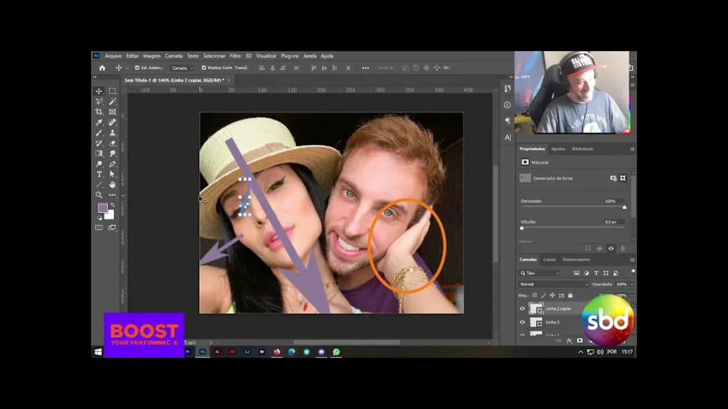Image resolution: width=728 pixels, height=409 pixels.
Task: Hide the Linha 2 copiar layer
Action: point(523,308)
